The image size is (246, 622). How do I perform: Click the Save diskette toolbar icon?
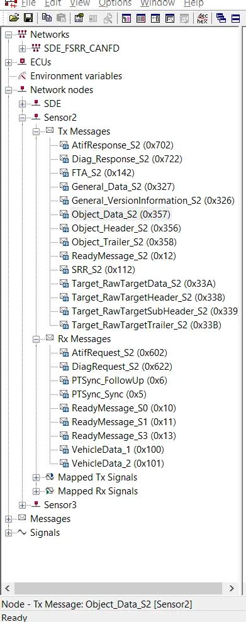28,18
